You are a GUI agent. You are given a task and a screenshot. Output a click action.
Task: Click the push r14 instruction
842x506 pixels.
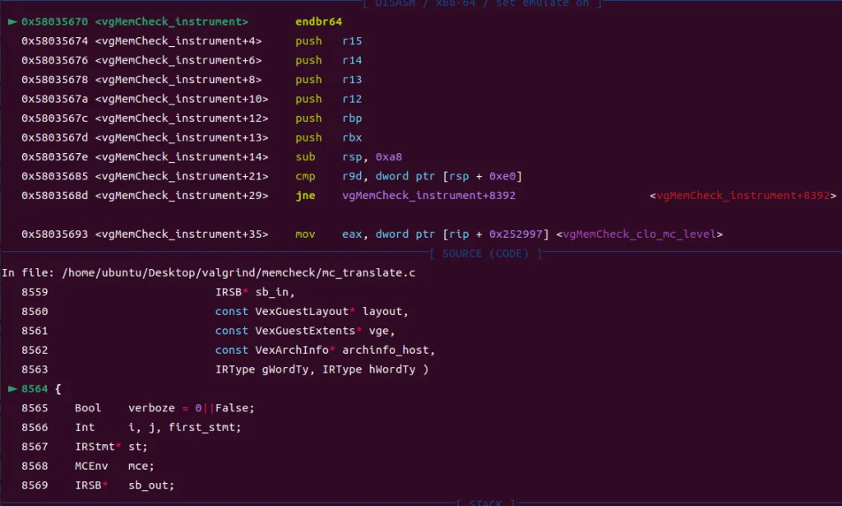(308, 60)
